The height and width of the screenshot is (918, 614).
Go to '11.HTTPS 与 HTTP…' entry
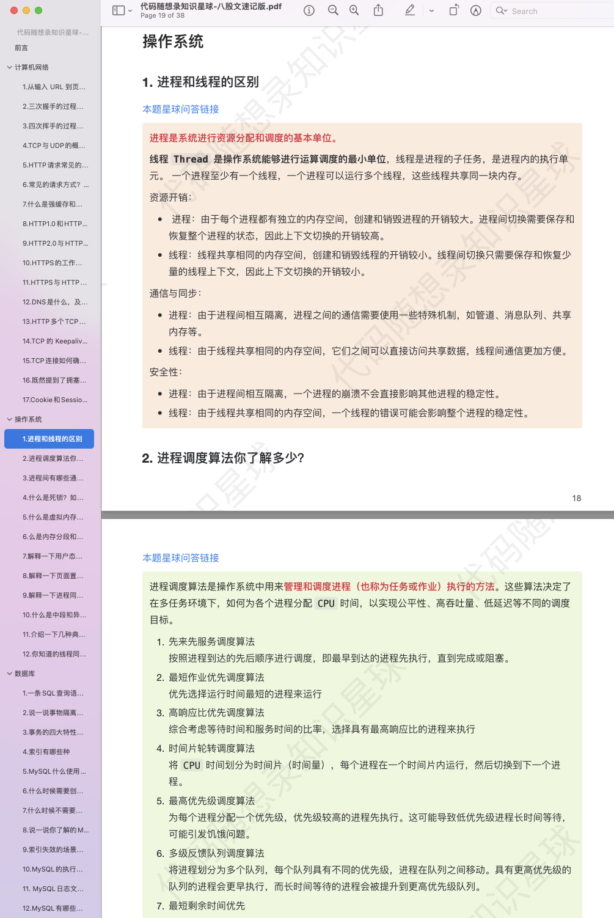(x=55, y=282)
